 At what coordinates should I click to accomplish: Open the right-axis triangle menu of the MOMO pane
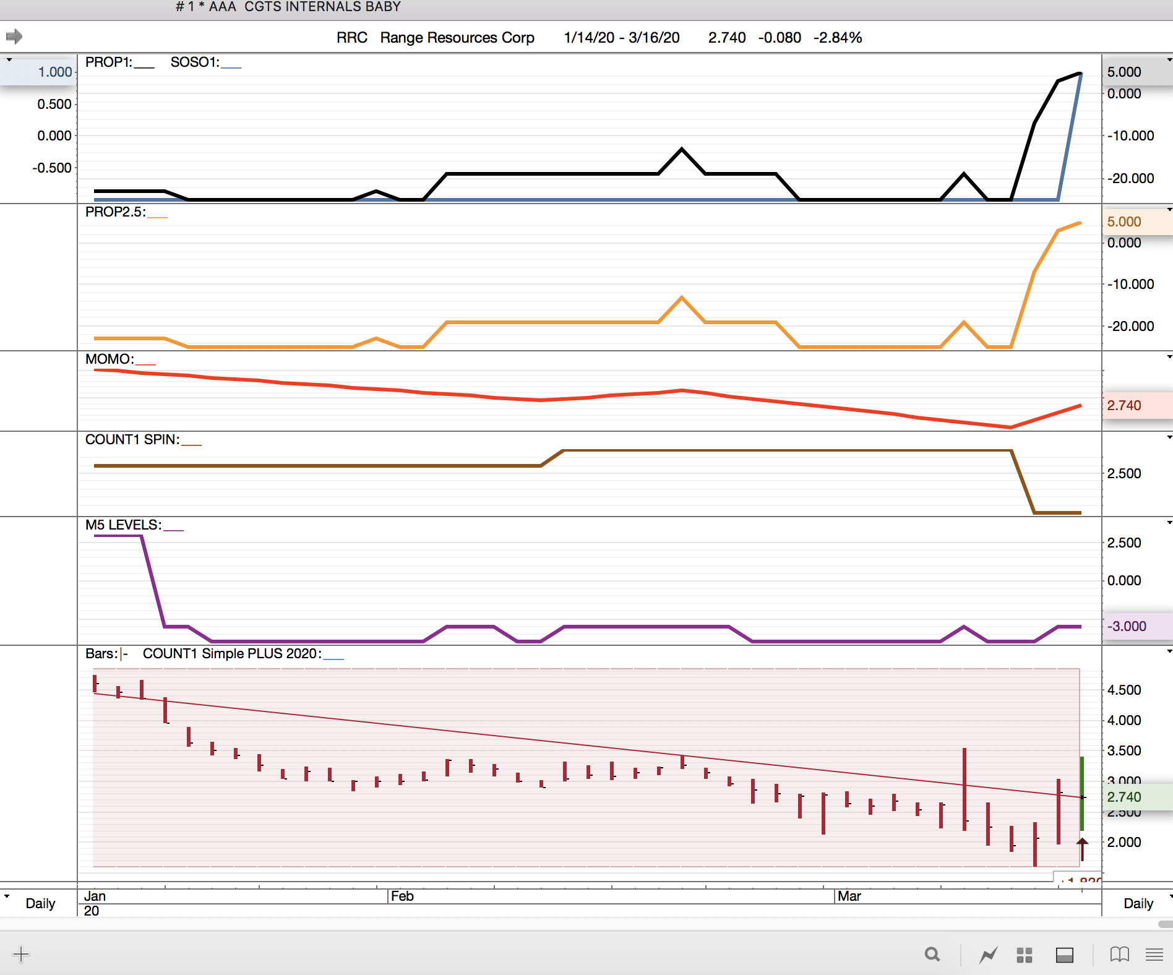tap(1169, 357)
